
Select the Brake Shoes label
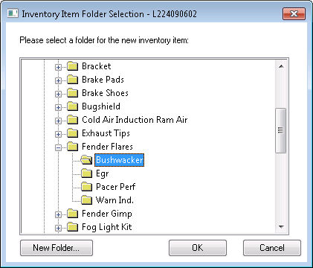point(105,93)
